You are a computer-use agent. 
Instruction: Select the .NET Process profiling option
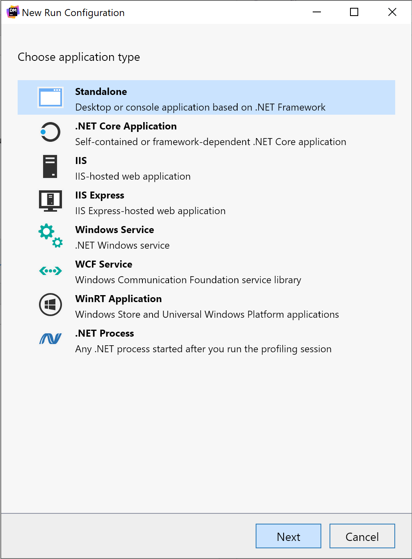coord(185,339)
